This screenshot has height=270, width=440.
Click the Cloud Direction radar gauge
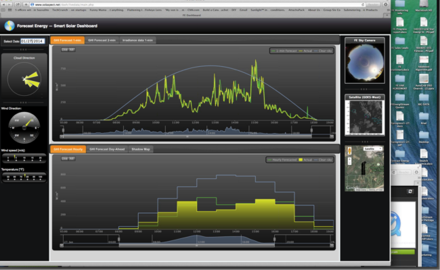coord(24,80)
